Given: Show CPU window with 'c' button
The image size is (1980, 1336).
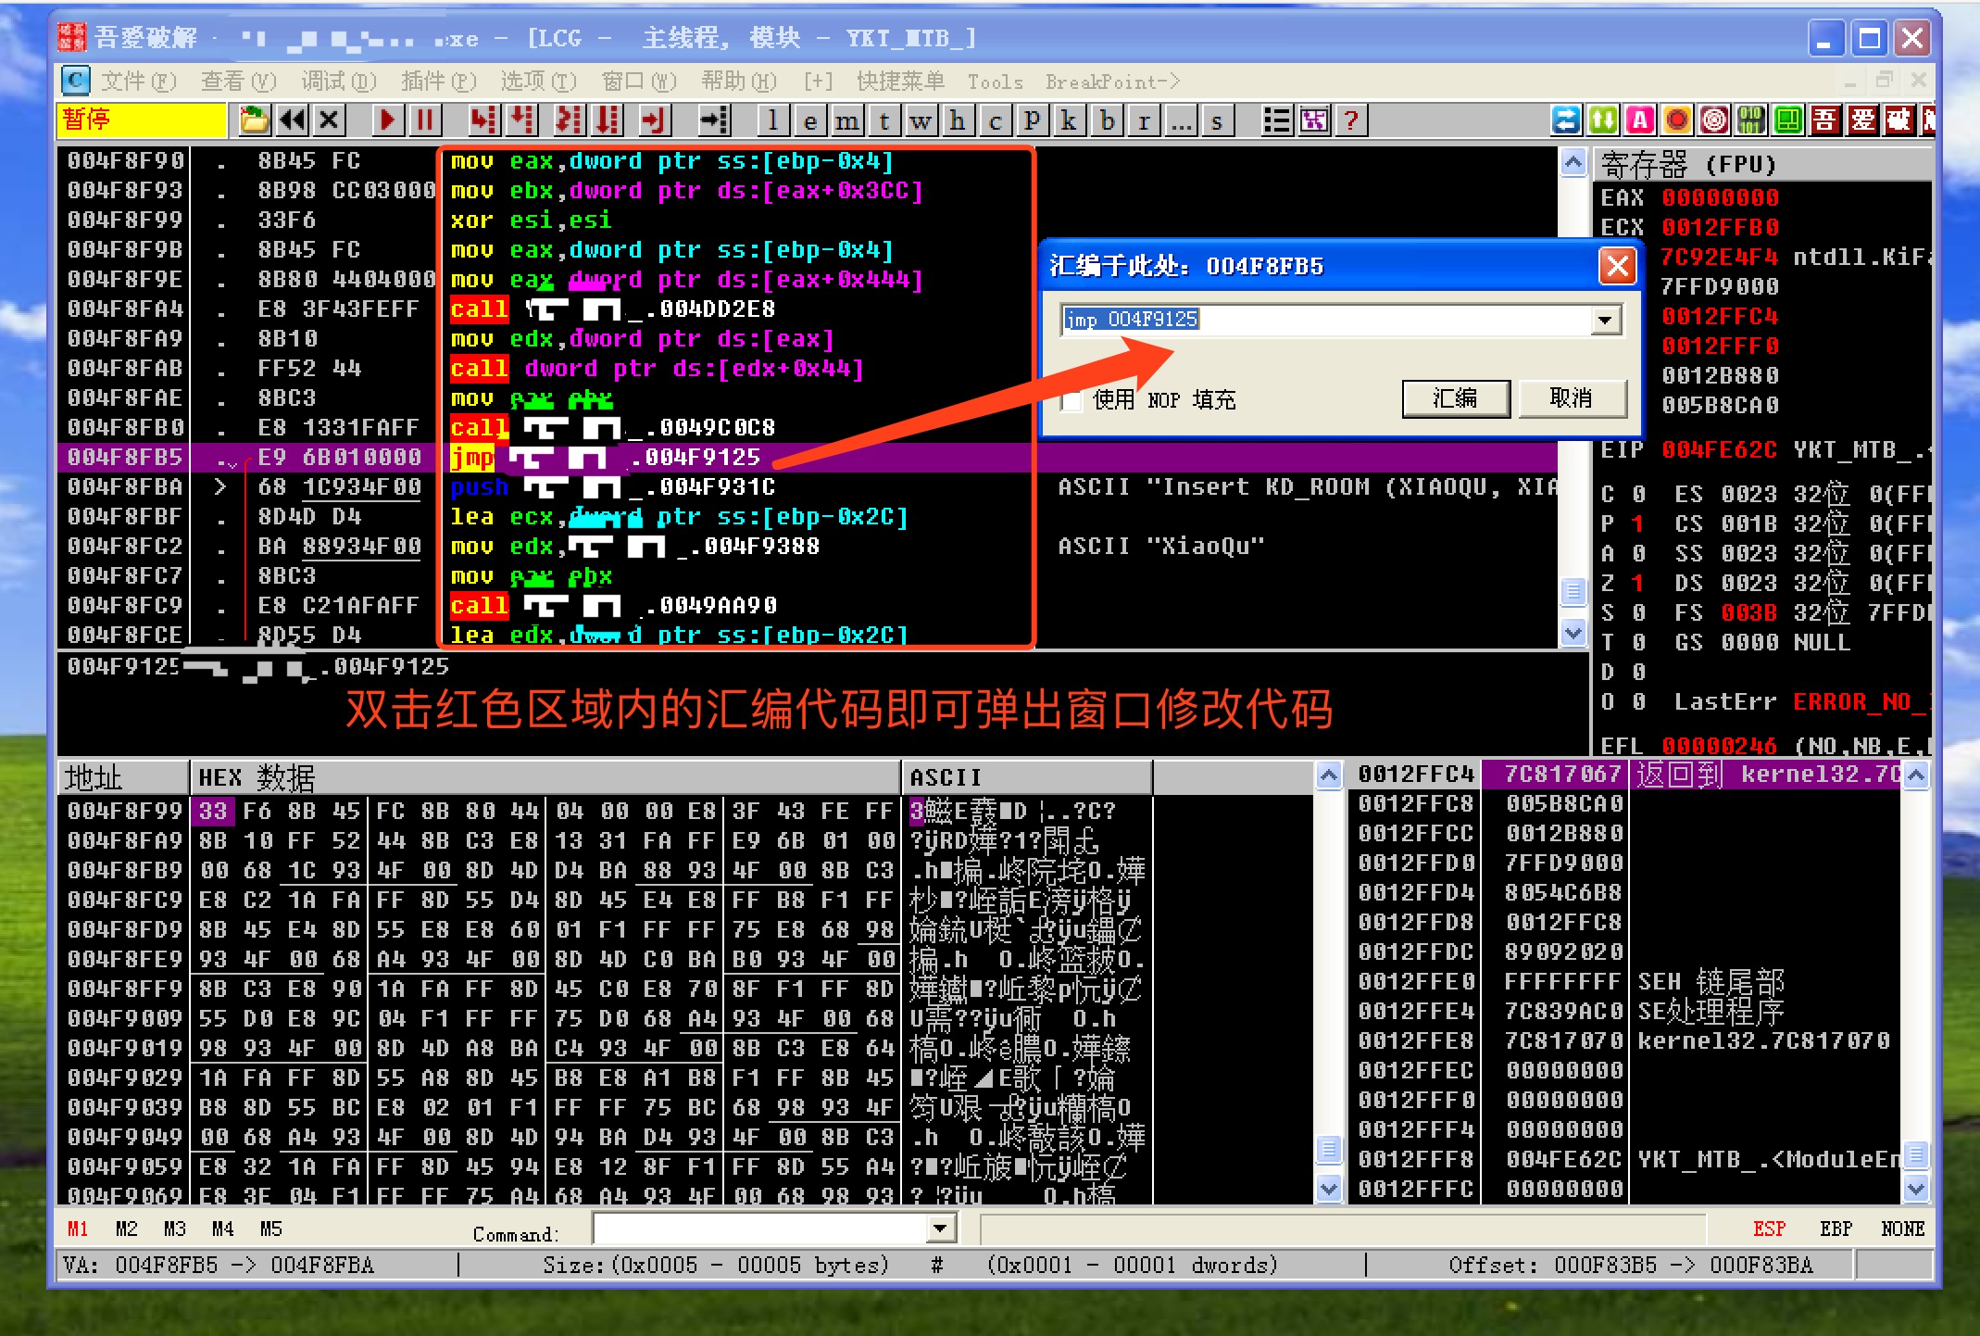Looking at the screenshot, I should coord(995,120).
